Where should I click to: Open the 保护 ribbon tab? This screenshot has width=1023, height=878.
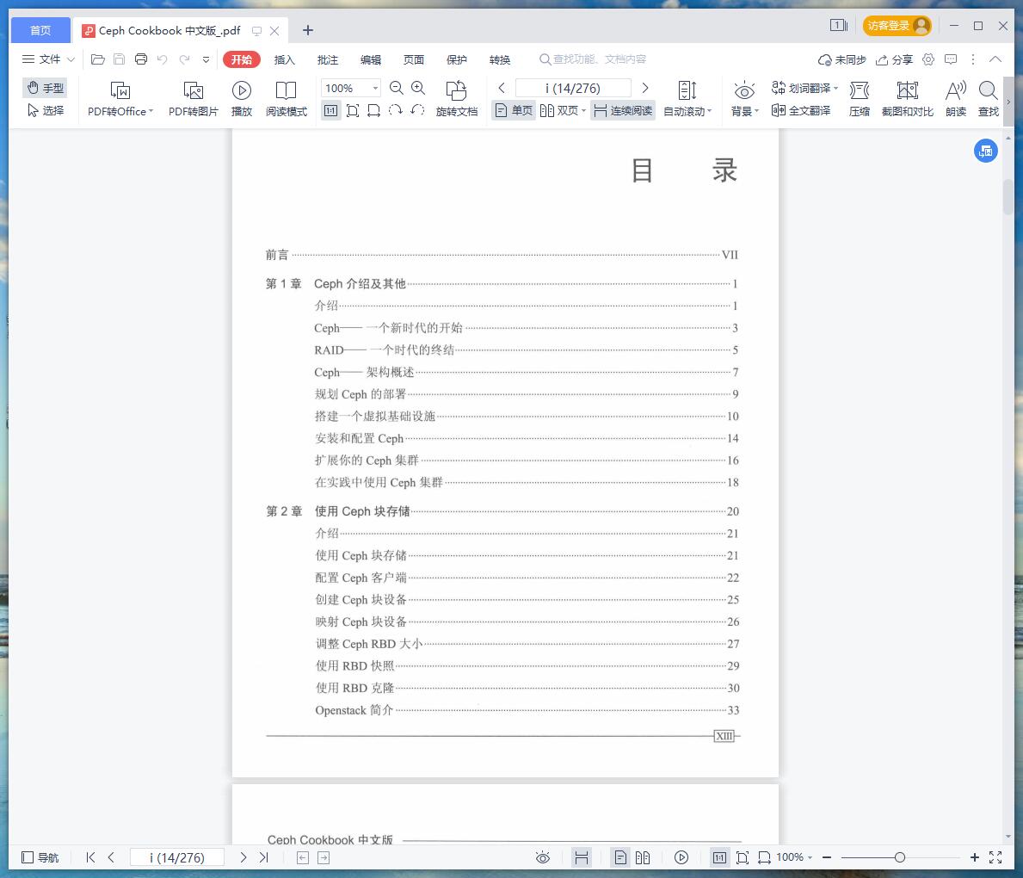(x=457, y=59)
